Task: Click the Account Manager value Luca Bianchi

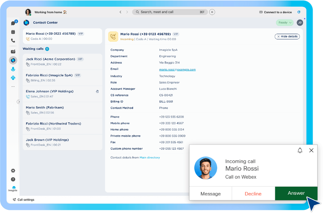Action: (168, 89)
